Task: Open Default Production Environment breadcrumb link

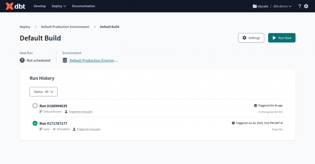Action: pos(65,27)
